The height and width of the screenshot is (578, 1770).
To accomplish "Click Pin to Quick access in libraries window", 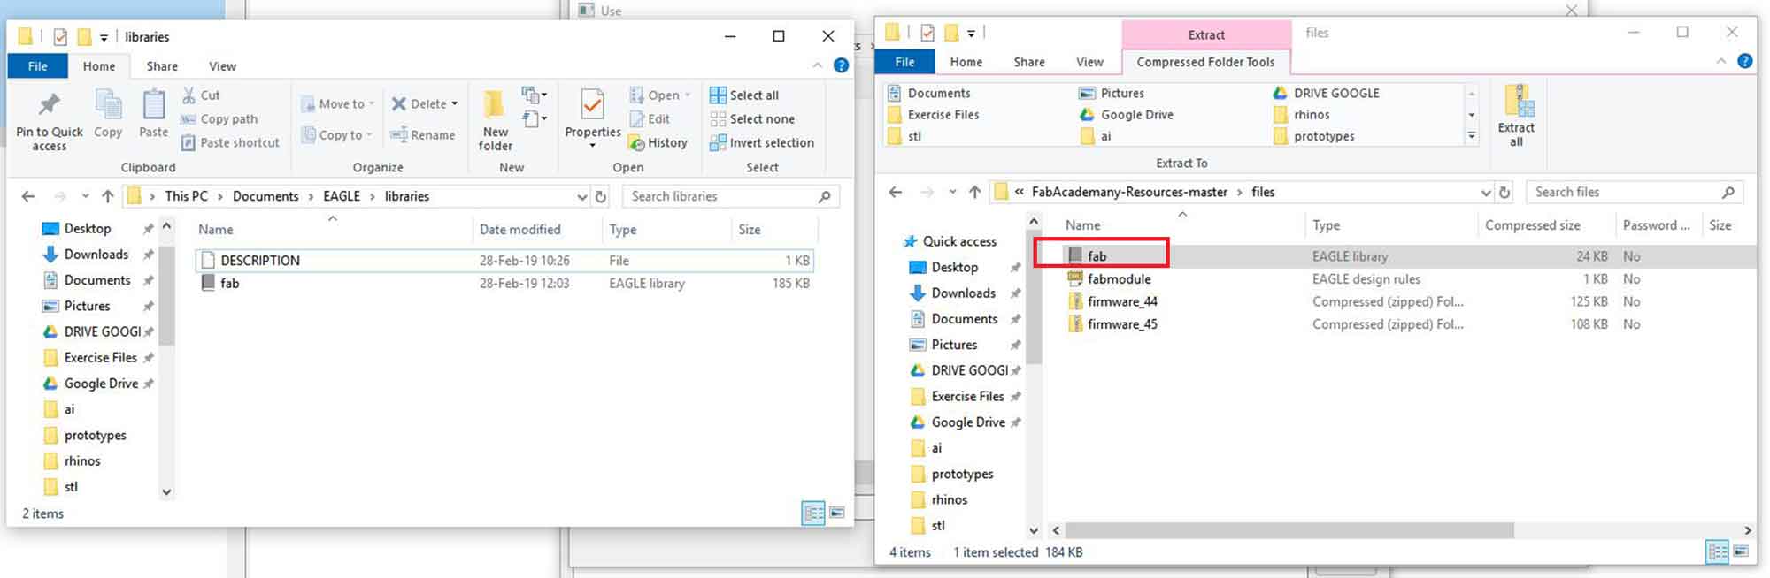I will [50, 122].
